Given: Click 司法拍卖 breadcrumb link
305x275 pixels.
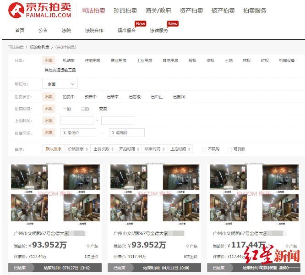Looking at the screenshot, I should coord(16,47).
